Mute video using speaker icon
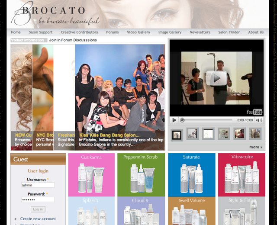 click(x=259, y=120)
